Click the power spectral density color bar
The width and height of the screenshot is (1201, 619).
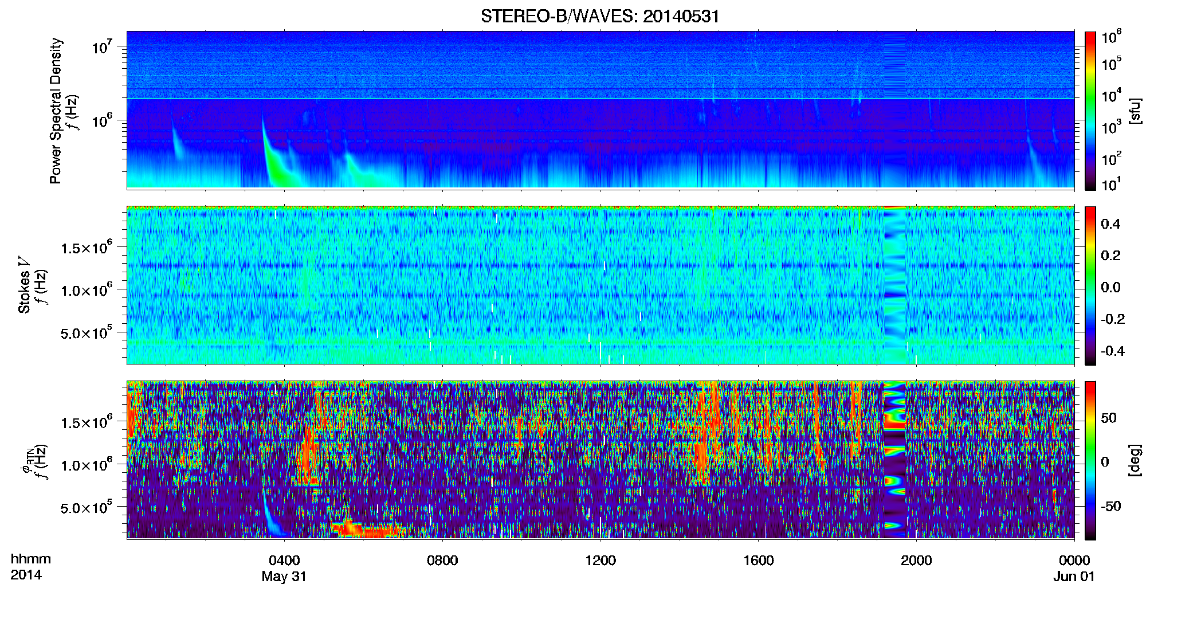tap(1090, 111)
